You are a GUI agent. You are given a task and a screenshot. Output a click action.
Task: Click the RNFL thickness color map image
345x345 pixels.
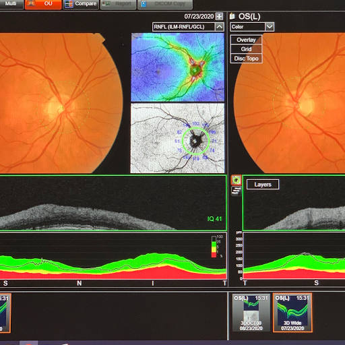(177, 67)
